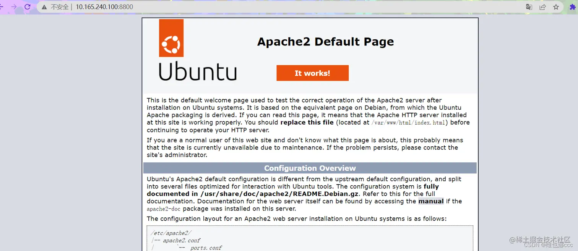Click bold text replace this file
This screenshot has width=578, height=251.
point(307,123)
